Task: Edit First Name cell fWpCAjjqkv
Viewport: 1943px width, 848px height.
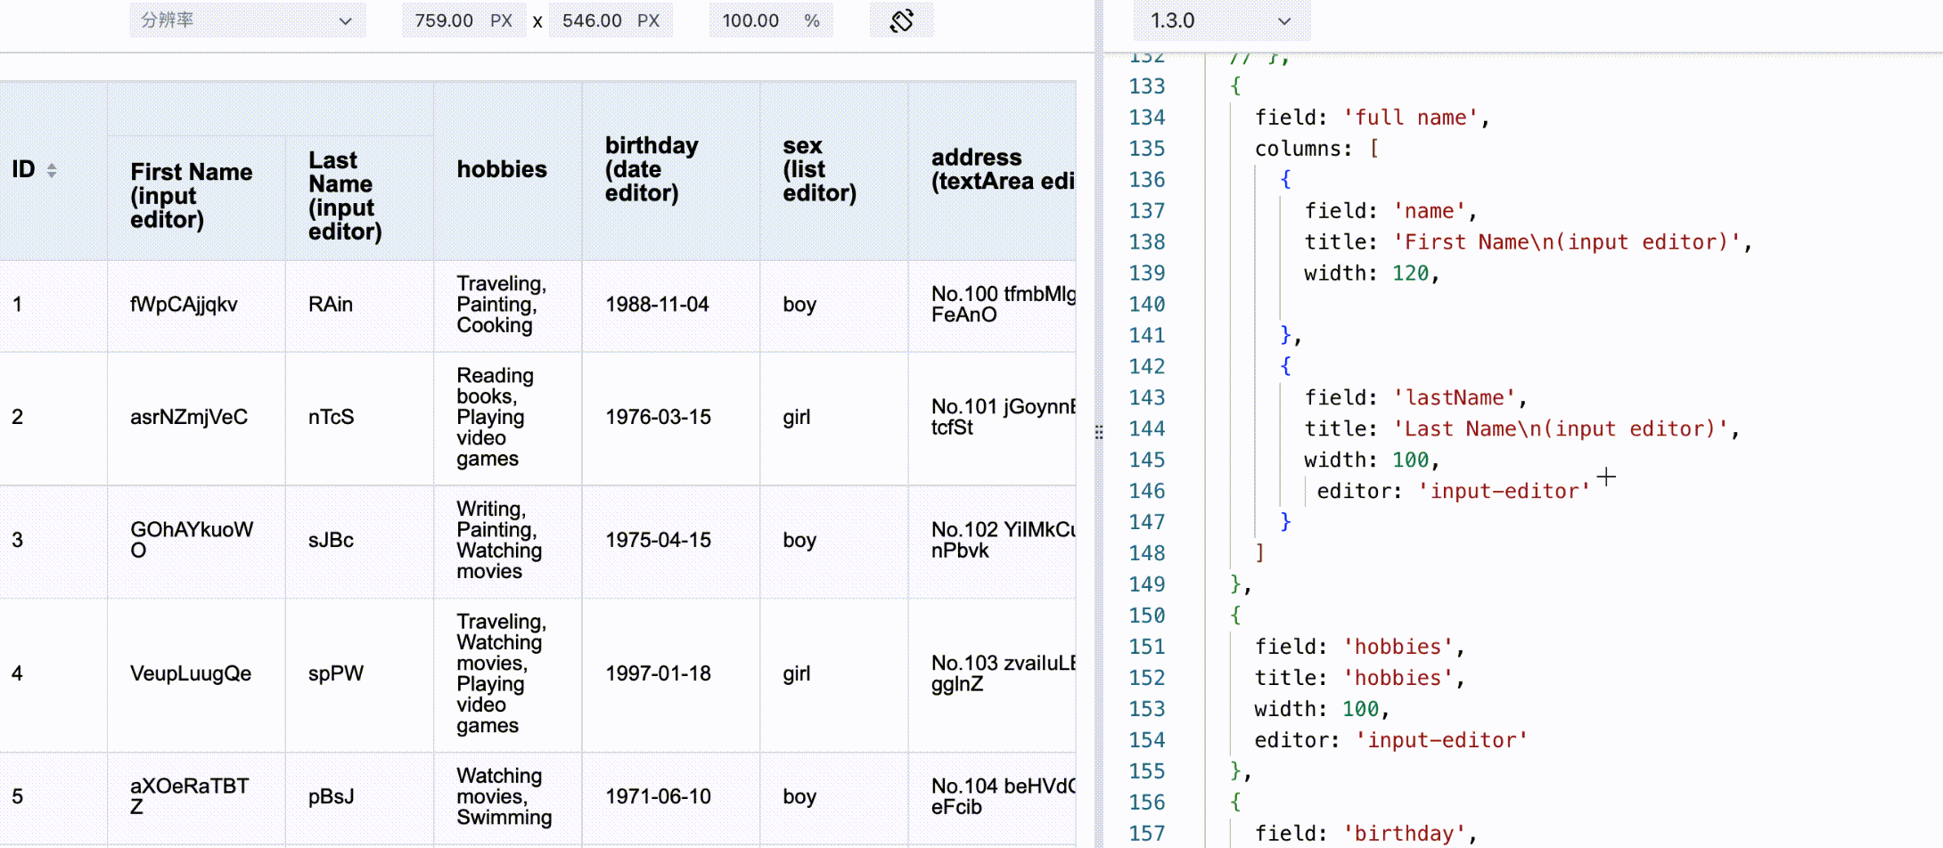Action: click(183, 304)
